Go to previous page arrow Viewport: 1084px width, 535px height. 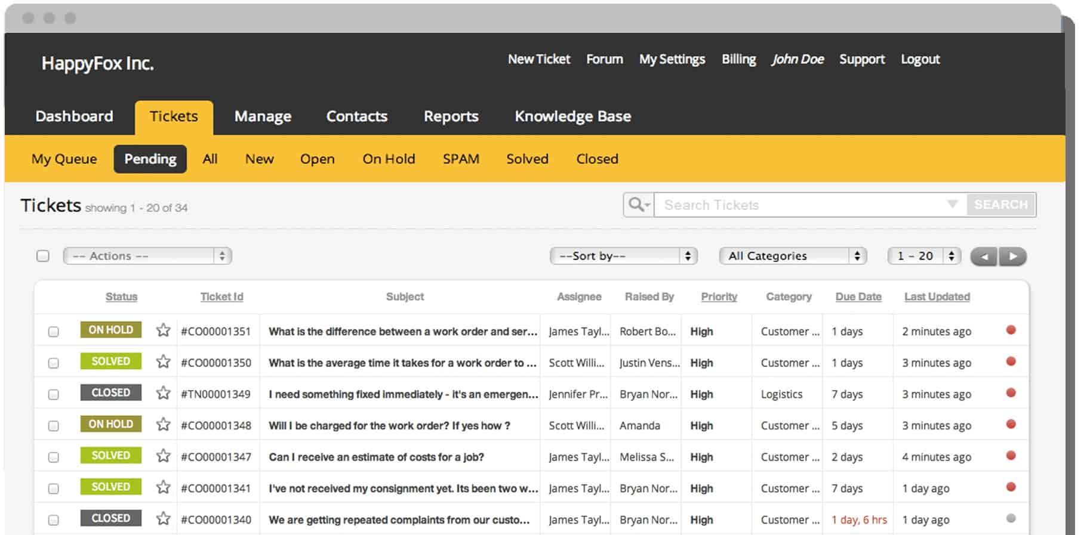(x=984, y=256)
